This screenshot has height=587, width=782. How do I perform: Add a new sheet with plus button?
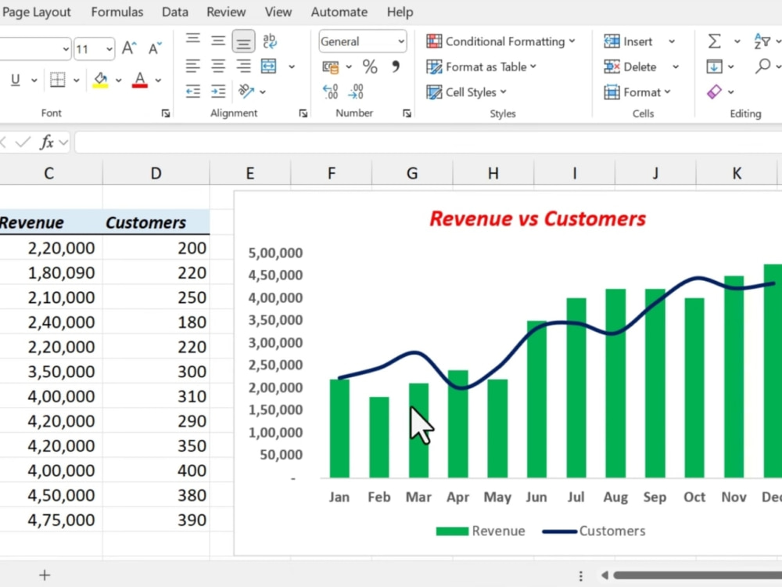[x=45, y=575]
